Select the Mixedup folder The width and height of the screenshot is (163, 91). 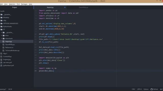tap(6, 17)
